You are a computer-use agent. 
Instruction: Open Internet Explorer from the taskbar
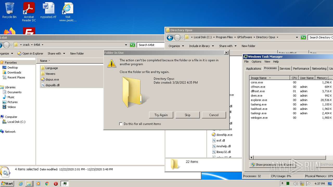21,184
